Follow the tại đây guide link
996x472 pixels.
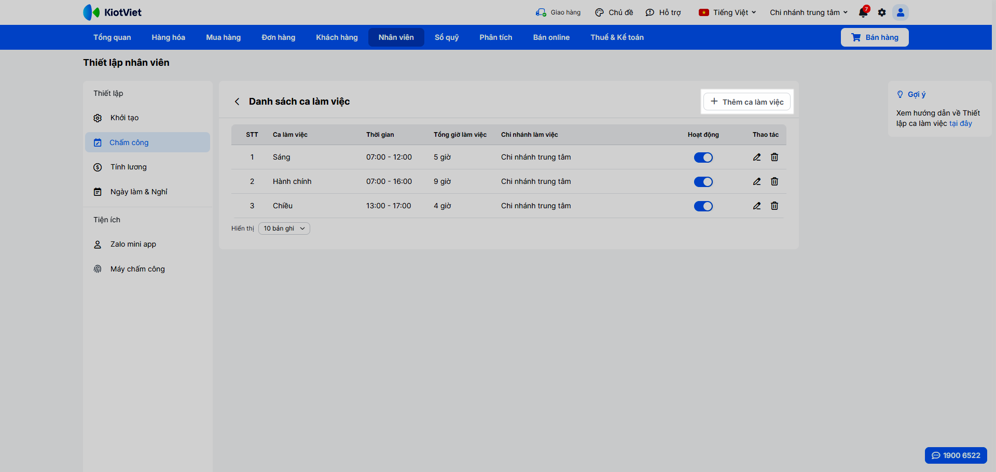click(x=961, y=123)
